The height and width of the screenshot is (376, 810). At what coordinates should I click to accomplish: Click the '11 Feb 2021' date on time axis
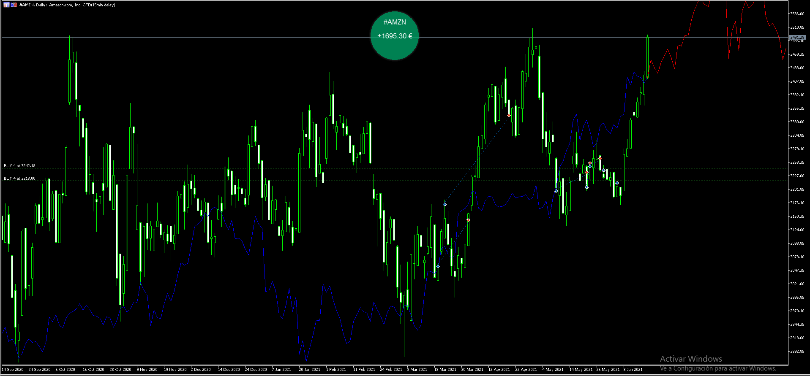click(x=364, y=370)
